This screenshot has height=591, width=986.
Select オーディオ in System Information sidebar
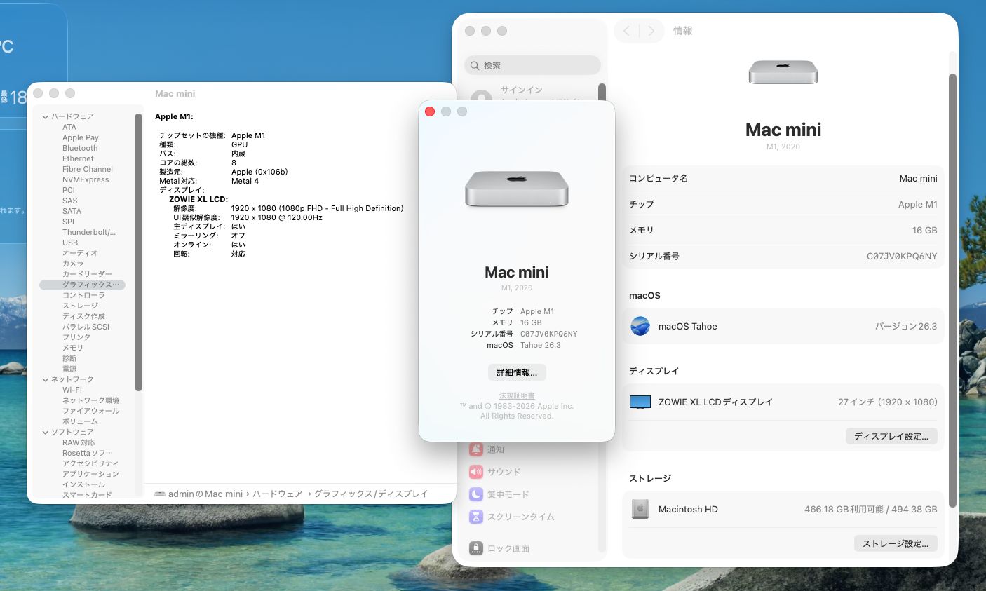80,253
